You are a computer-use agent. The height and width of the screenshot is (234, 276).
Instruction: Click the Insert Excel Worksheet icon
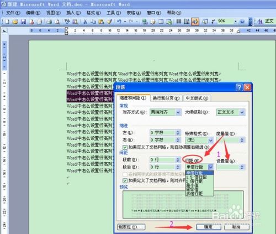(169, 22)
